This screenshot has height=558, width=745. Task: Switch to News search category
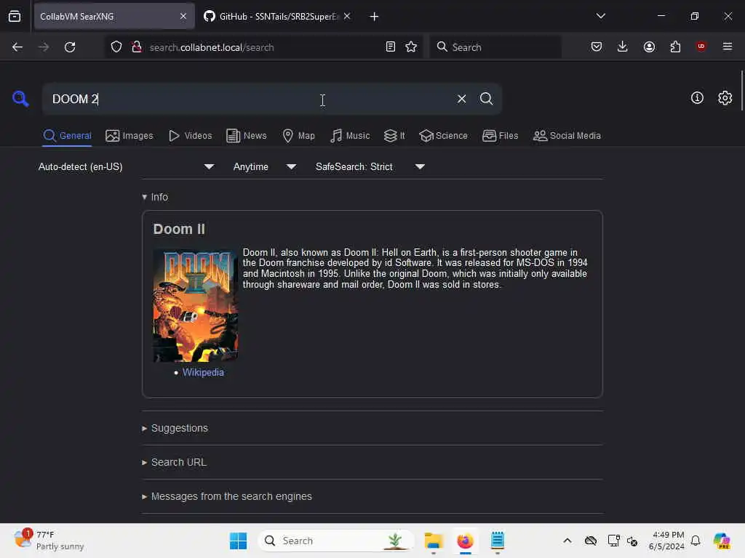tap(247, 136)
